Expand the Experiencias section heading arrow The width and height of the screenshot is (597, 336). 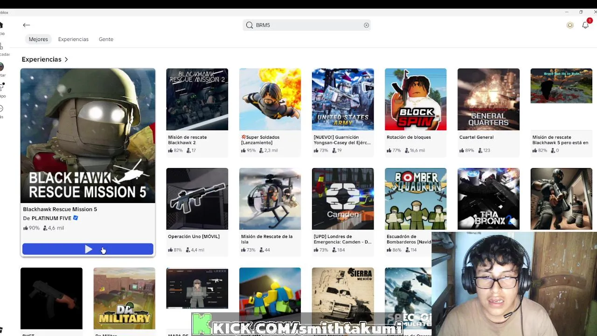tap(66, 59)
